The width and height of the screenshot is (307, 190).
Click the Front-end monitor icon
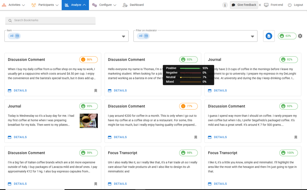[x=266, y=5]
